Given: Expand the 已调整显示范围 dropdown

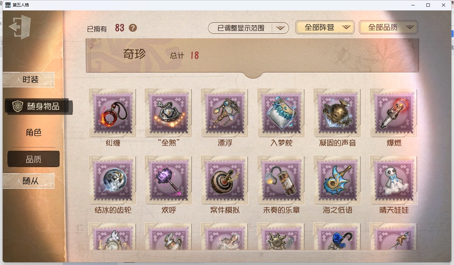Looking at the screenshot, I should pyautogui.click(x=249, y=28).
